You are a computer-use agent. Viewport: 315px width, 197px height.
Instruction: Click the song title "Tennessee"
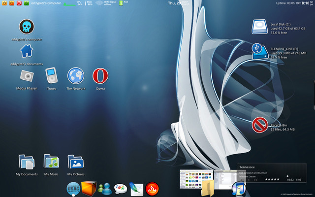pyautogui.click(x=247, y=167)
